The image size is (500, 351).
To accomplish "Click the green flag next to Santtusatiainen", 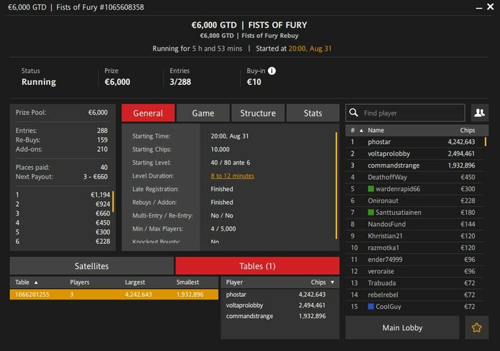I will point(371,213).
